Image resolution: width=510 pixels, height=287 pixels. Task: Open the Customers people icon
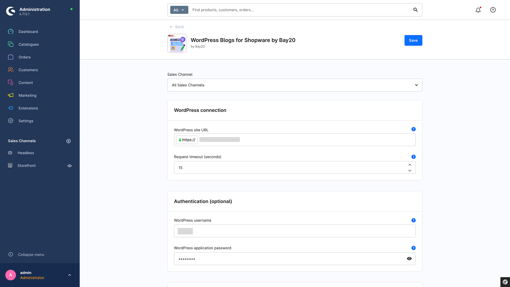11,70
